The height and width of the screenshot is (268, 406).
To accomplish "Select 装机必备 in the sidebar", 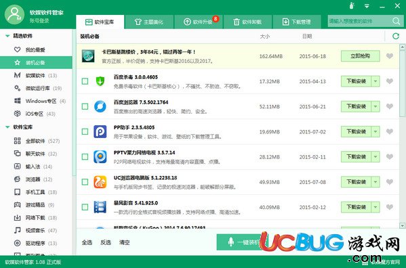I will coord(36,62).
